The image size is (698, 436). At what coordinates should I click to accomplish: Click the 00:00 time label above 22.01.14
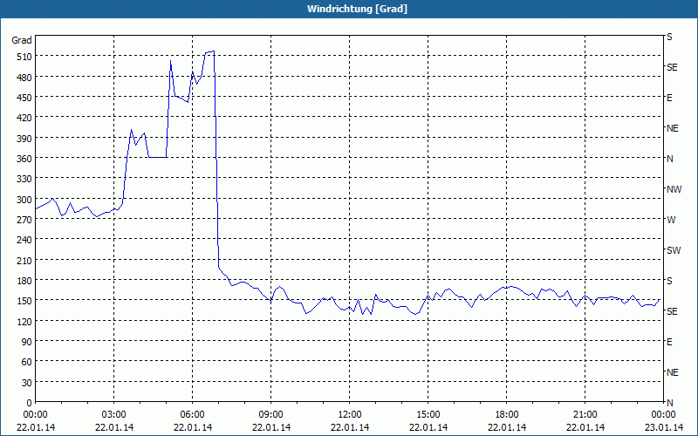tap(35, 415)
